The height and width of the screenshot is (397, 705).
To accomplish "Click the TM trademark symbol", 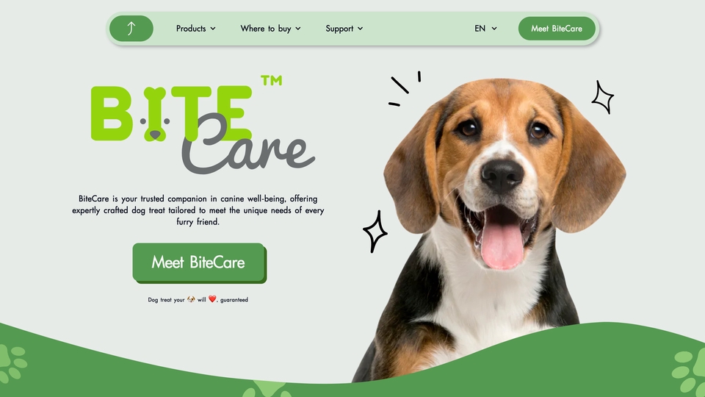I will point(272,81).
